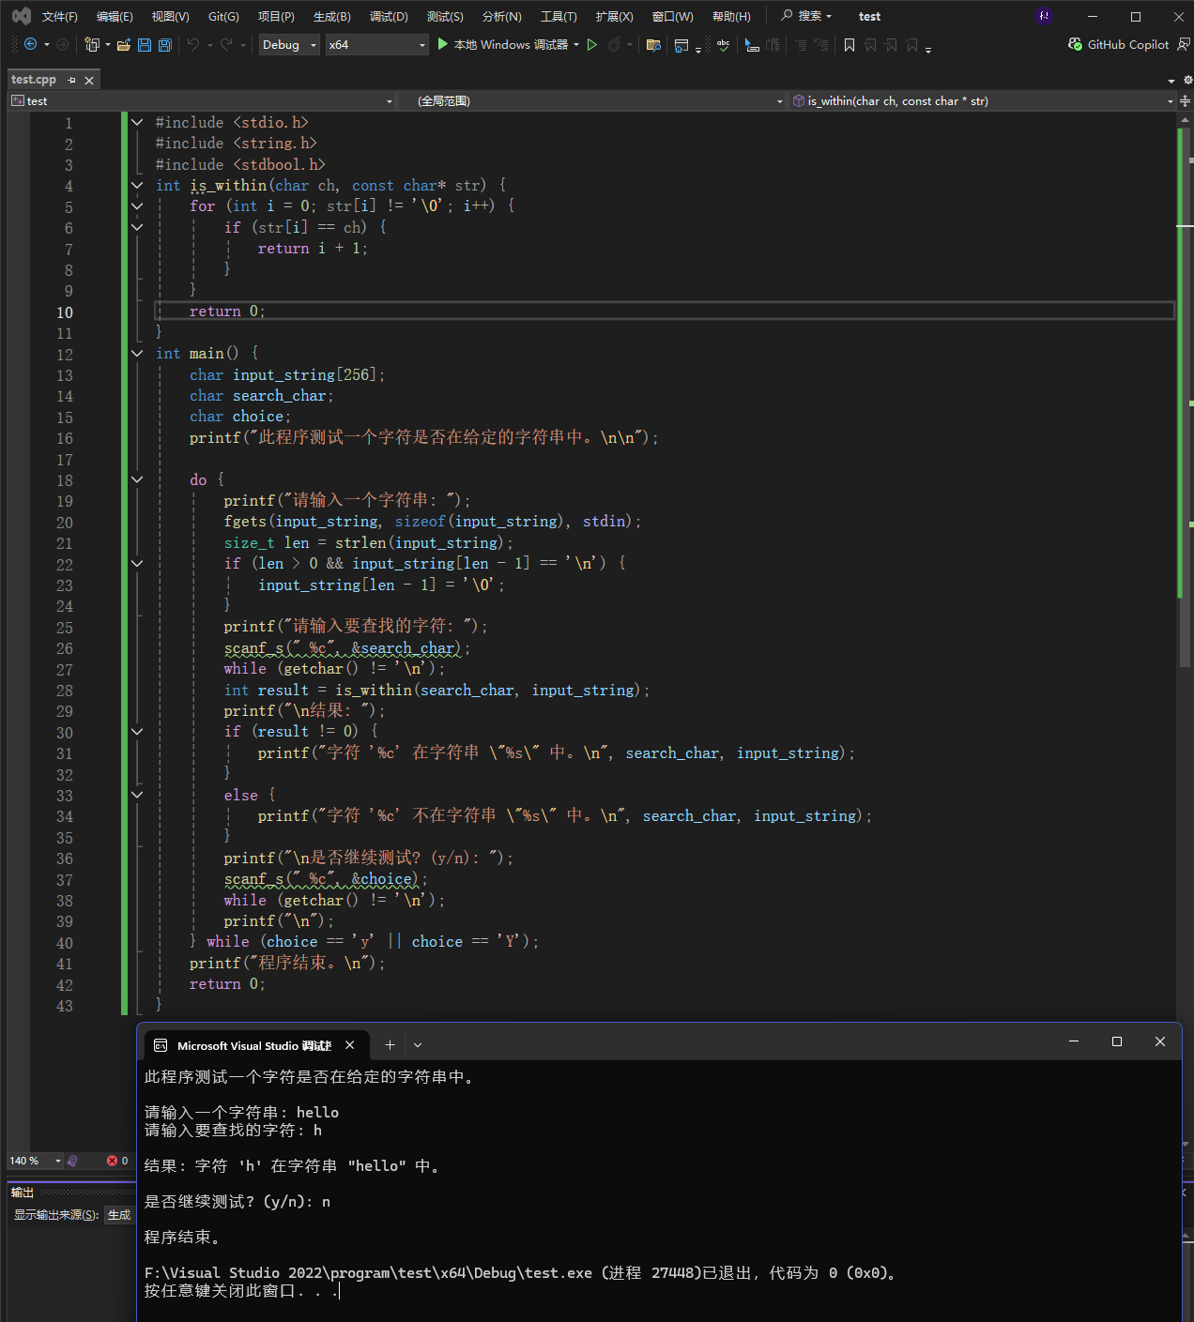Click the clear all bookmarks icon
This screenshot has height=1322, width=1194.
tap(911, 44)
